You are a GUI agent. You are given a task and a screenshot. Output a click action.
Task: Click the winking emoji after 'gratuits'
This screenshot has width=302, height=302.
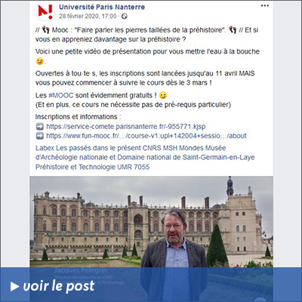pos(163,95)
